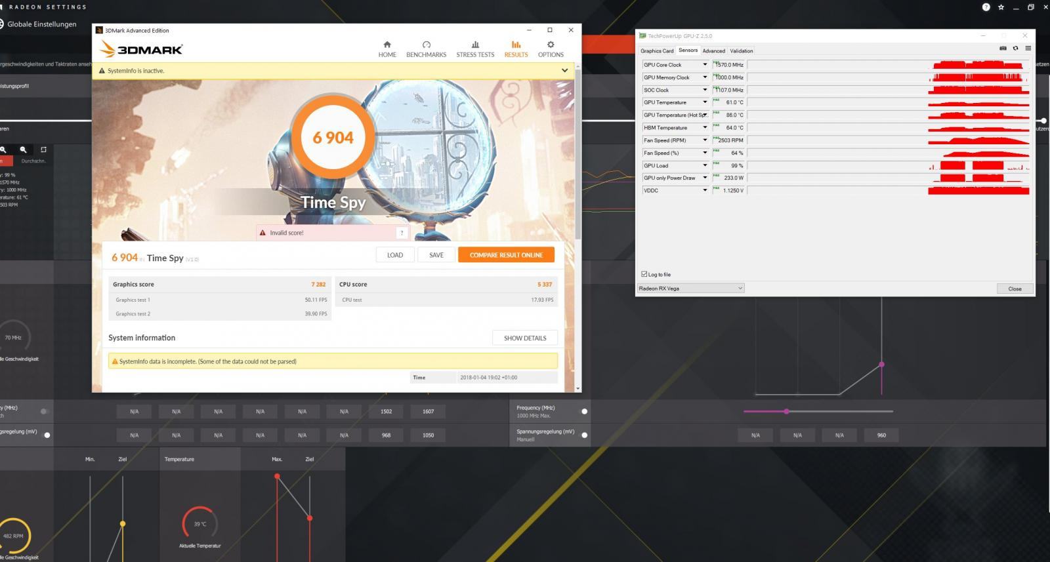This screenshot has width=1050, height=562.
Task: Click the 3DMark title bar app icon
Action: pos(99,30)
